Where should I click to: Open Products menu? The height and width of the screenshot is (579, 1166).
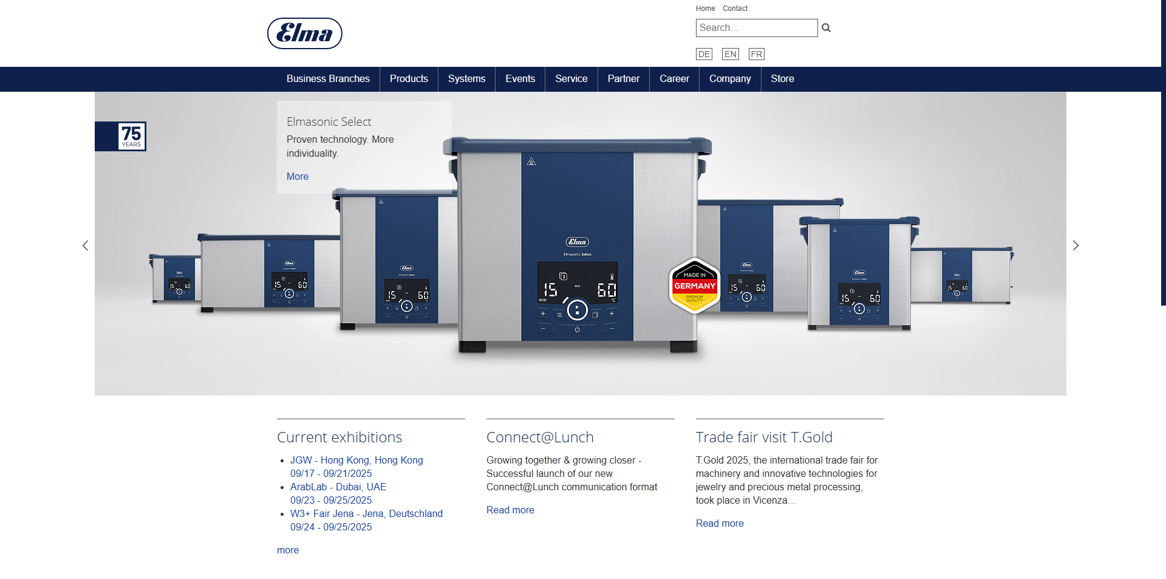pyautogui.click(x=409, y=79)
